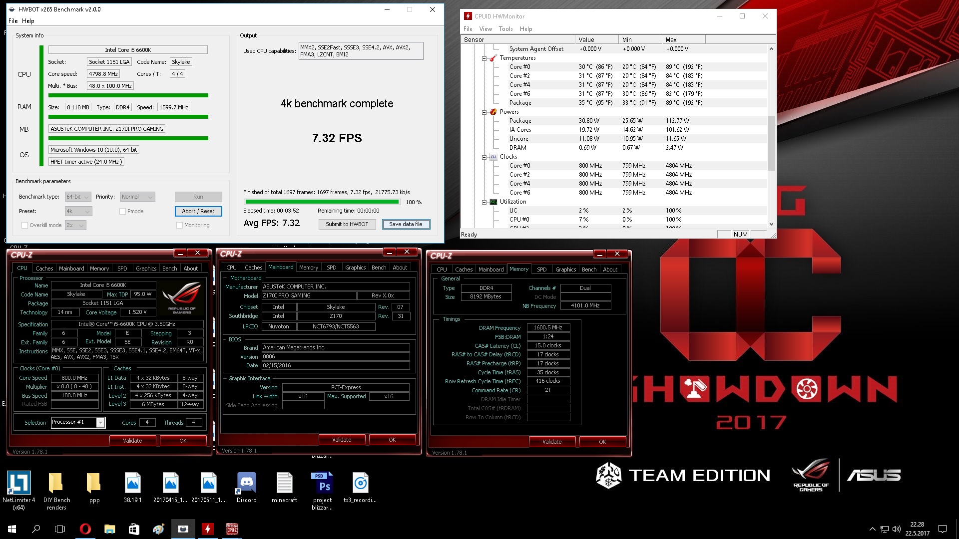Show hidden system tray icons
Viewport: 959px width, 539px height.
coord(872,529)
